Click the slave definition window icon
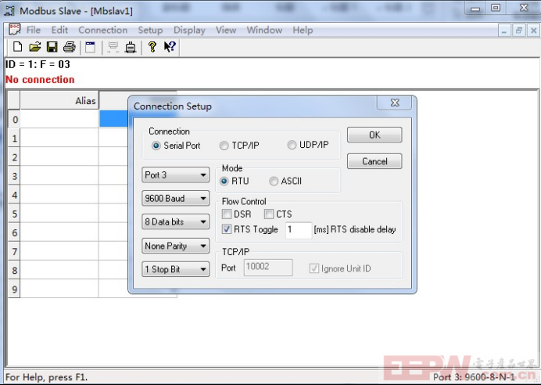The image size is (541, 385). (x=91, y=47)
